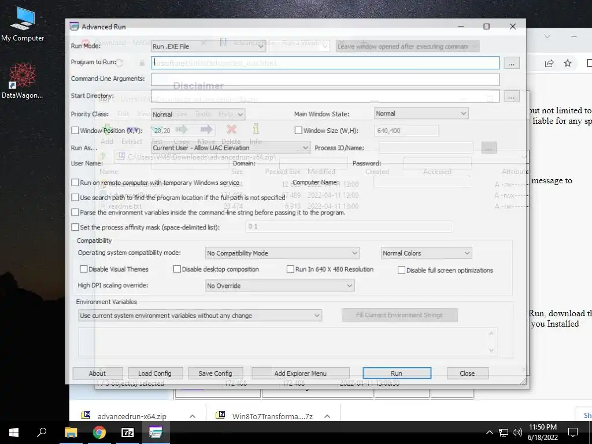The image size is (592, 444).
Task: Open the DataWagon desktop shortcut
Action: pyautogui.click(x=23, y=81)
